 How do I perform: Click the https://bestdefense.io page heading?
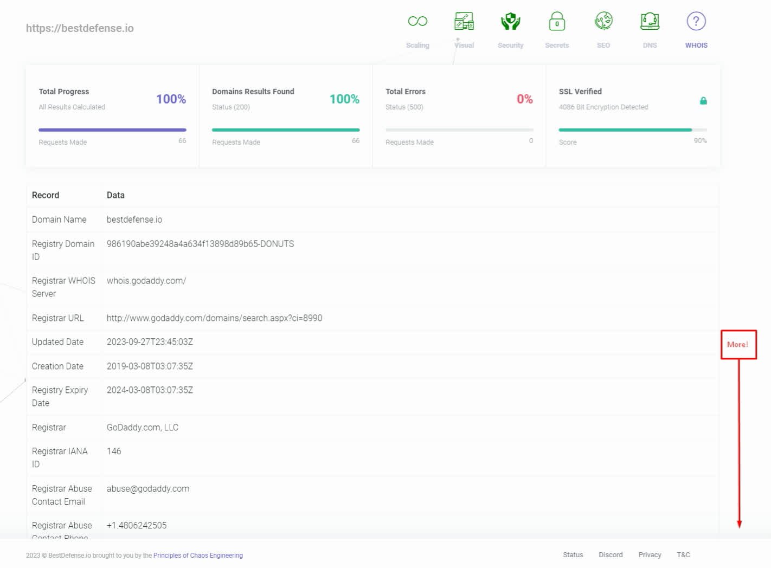(80, 28)
